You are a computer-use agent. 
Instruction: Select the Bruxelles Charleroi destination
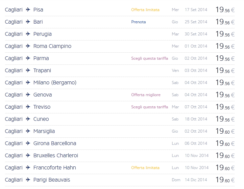(56, 156)
